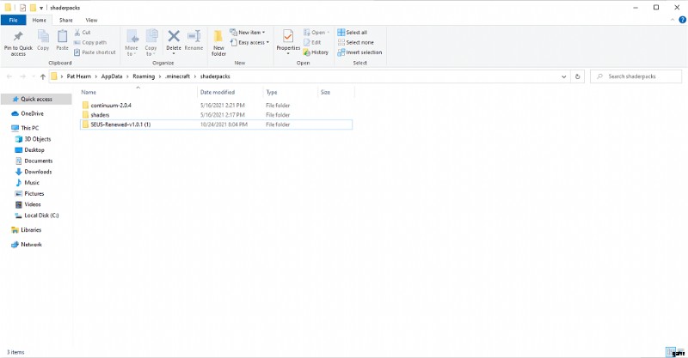Screen dimensions: 688x358
Task: Rename the selected folder
Action: click(x=193, y=40)
